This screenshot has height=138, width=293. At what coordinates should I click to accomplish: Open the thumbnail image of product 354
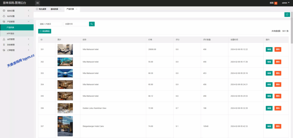coord(65,85)
